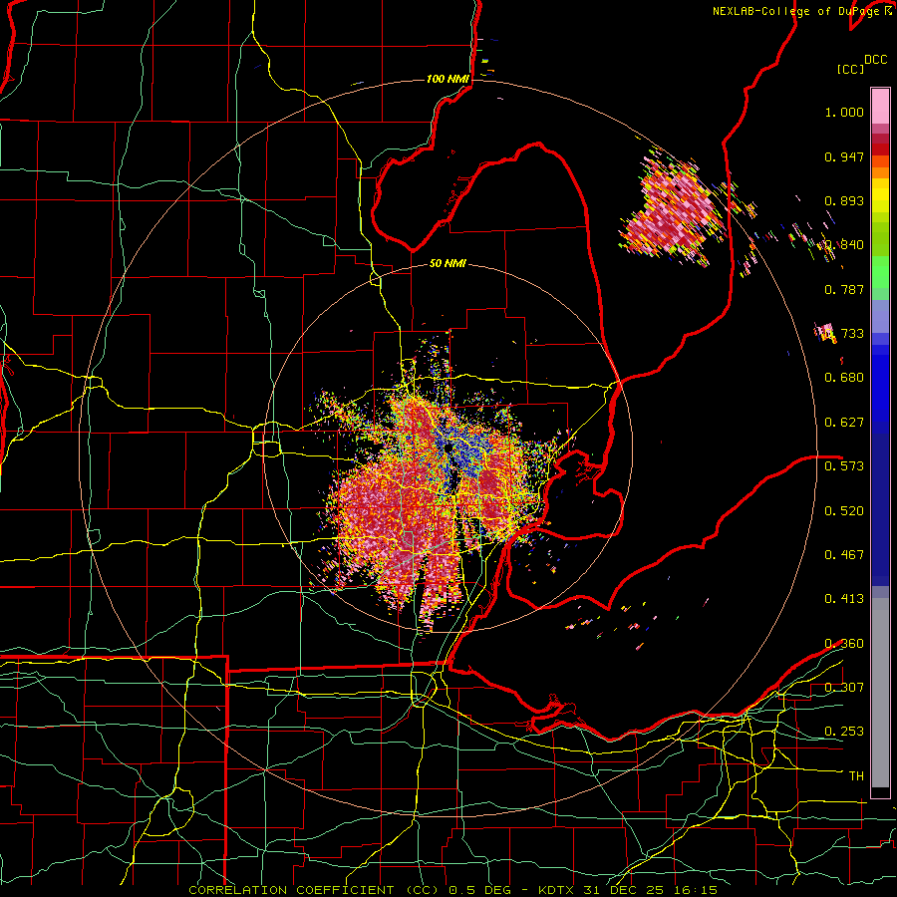This screenshot has height=897, width=897.
Task: Click the 100 NMI range ring label
Action: coord(448,79)
